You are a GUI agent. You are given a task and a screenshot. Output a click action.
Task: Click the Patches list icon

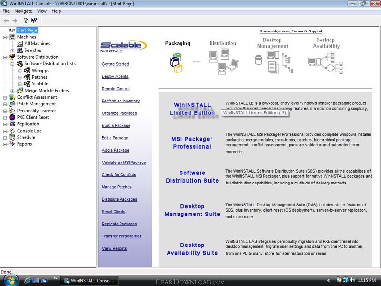27,77
